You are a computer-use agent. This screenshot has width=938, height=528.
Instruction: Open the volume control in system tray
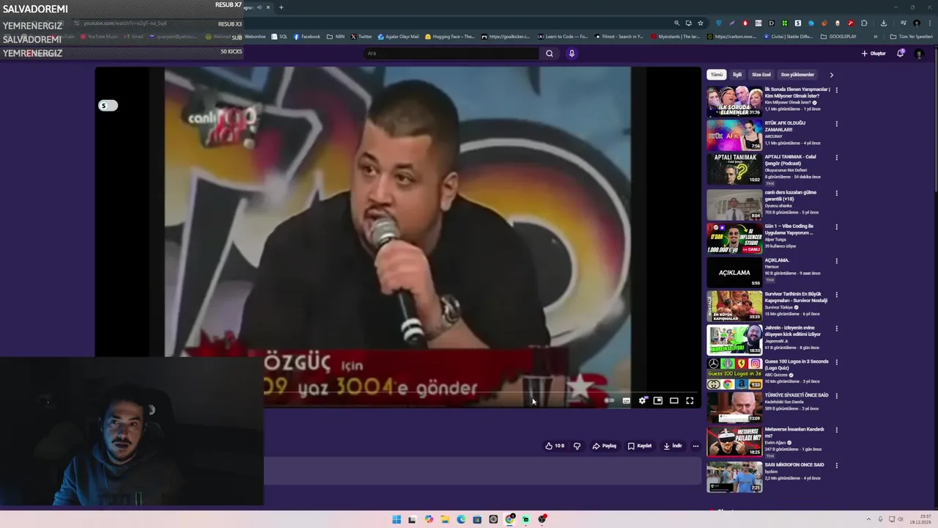pyautogui.click(x=902, y=519)
